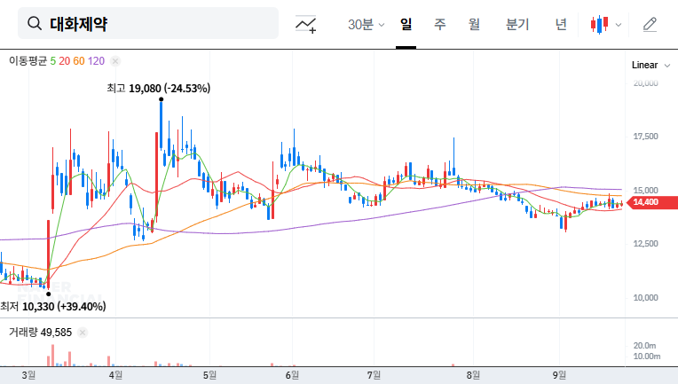Click the 5-day moving average label
The width and height of the screenshot is (678, 384).
pos(52,61)
